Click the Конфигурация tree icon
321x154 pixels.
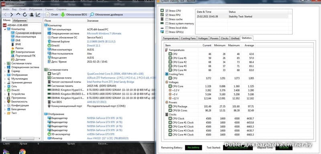[8, 105]
